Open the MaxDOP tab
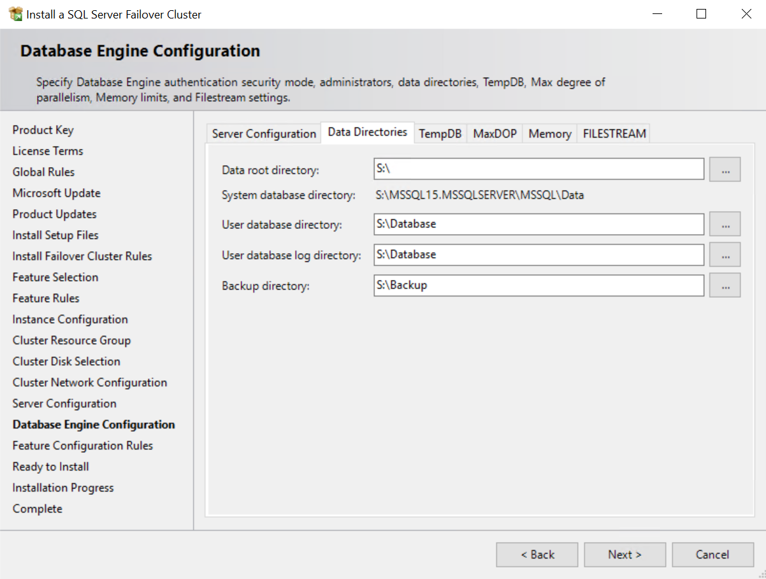Screen dimensions: 766x579 495,133
